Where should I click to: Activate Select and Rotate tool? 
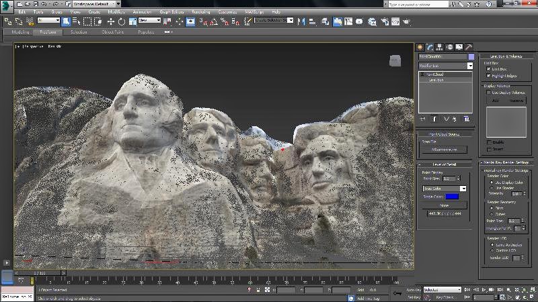pos(122,21)
